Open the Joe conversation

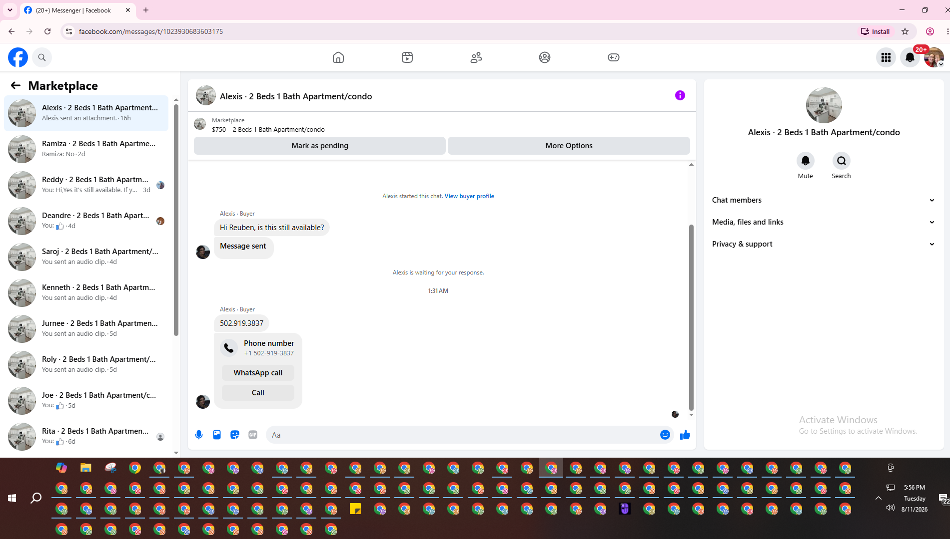pos(86,401)
